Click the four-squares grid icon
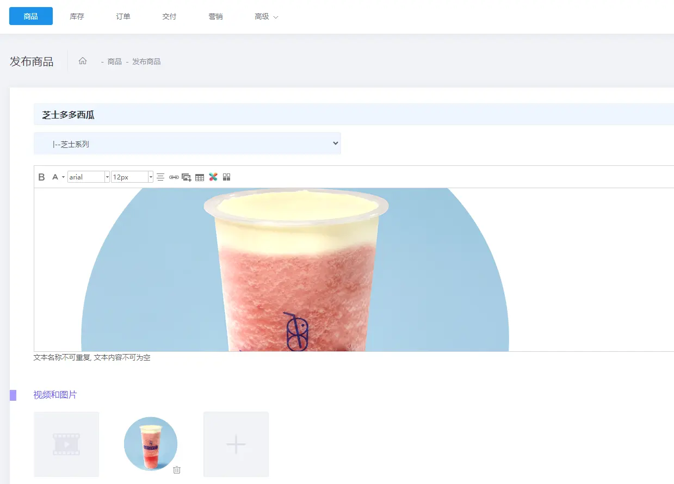This screenshot has height=484, width=674. [227, 177]
